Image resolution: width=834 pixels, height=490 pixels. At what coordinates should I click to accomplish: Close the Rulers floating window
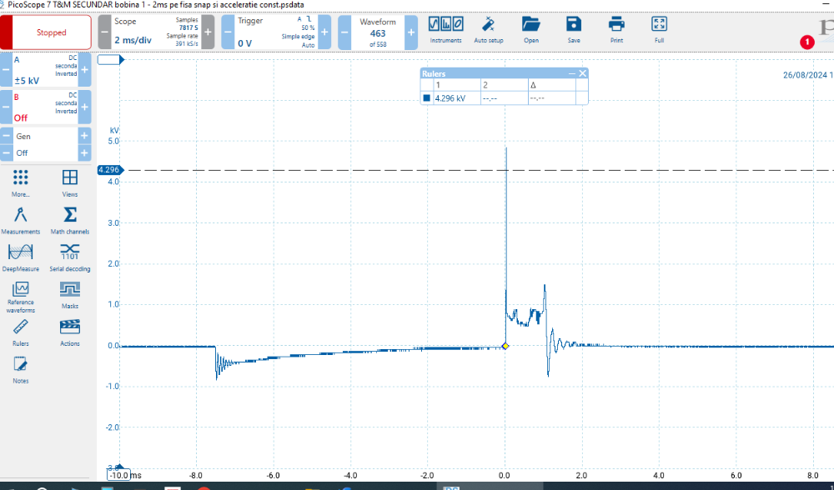[582, 73]
